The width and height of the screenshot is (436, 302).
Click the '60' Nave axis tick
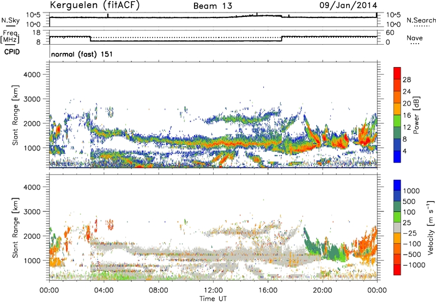390,33
